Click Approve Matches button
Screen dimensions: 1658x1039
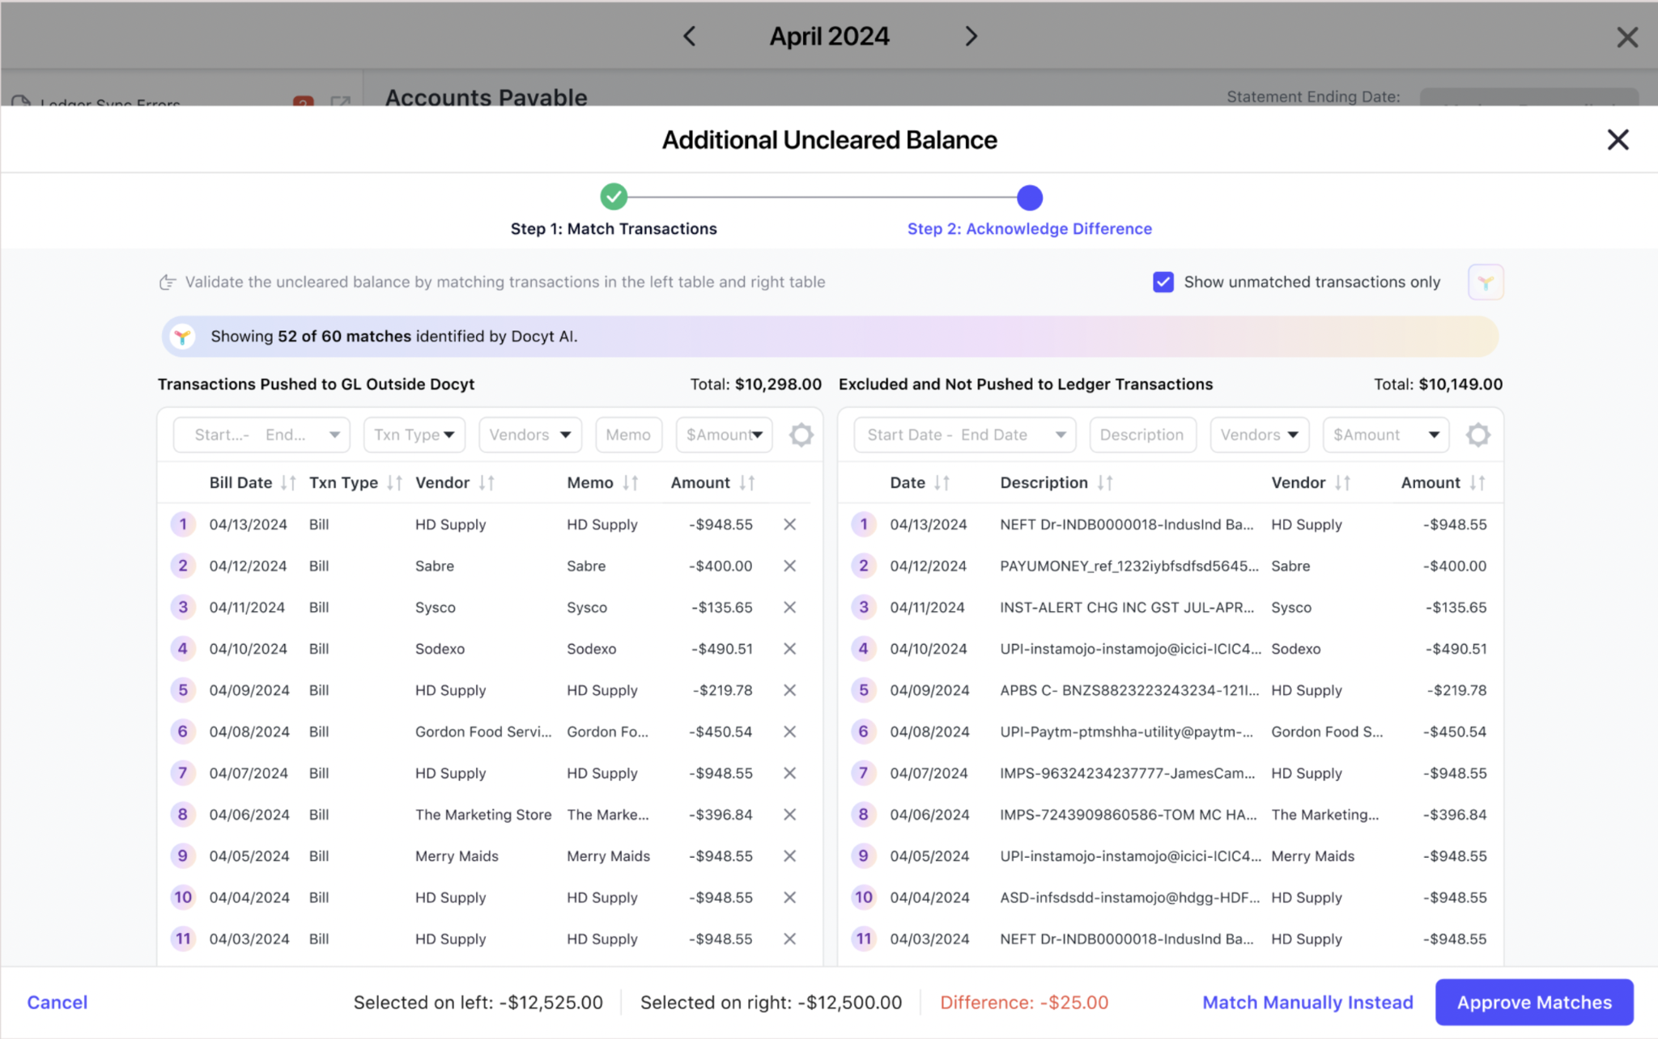[1533, 1002]
